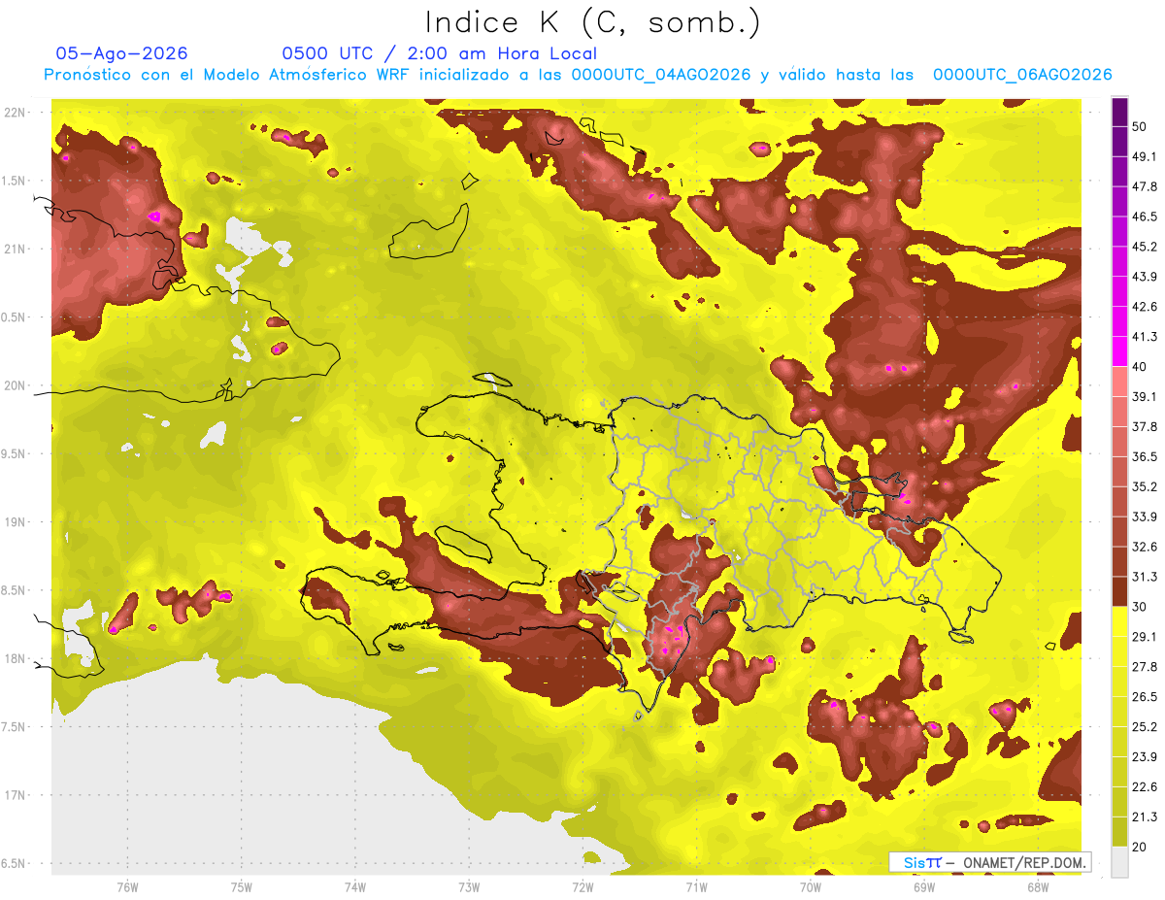Click the colorbar value '41.3'
The image size is (1165, 900).
click(1144, 337)
